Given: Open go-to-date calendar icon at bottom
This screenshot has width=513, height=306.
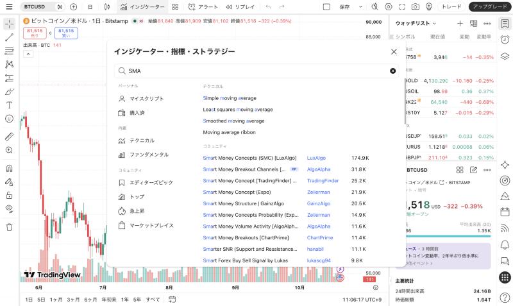Looking at the screenshot, I should click(x=172, y=300).
